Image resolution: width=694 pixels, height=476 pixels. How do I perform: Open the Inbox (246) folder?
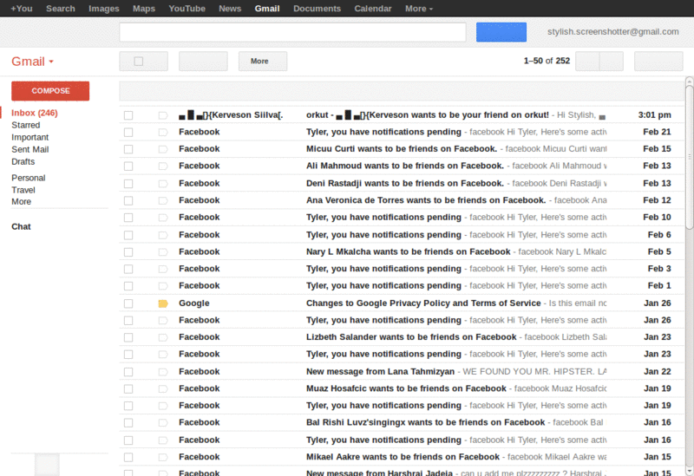coord(35,113)
